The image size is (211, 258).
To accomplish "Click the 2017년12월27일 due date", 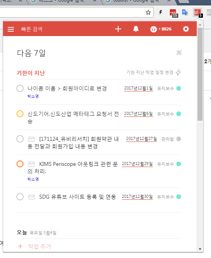I will (141, 139).
